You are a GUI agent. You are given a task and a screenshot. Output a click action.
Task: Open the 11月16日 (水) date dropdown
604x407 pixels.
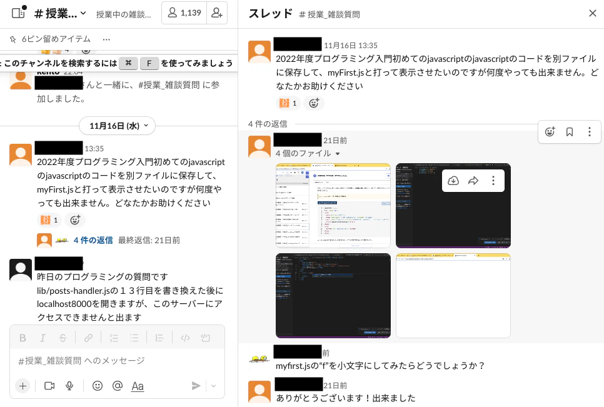[x=117, y=126]
